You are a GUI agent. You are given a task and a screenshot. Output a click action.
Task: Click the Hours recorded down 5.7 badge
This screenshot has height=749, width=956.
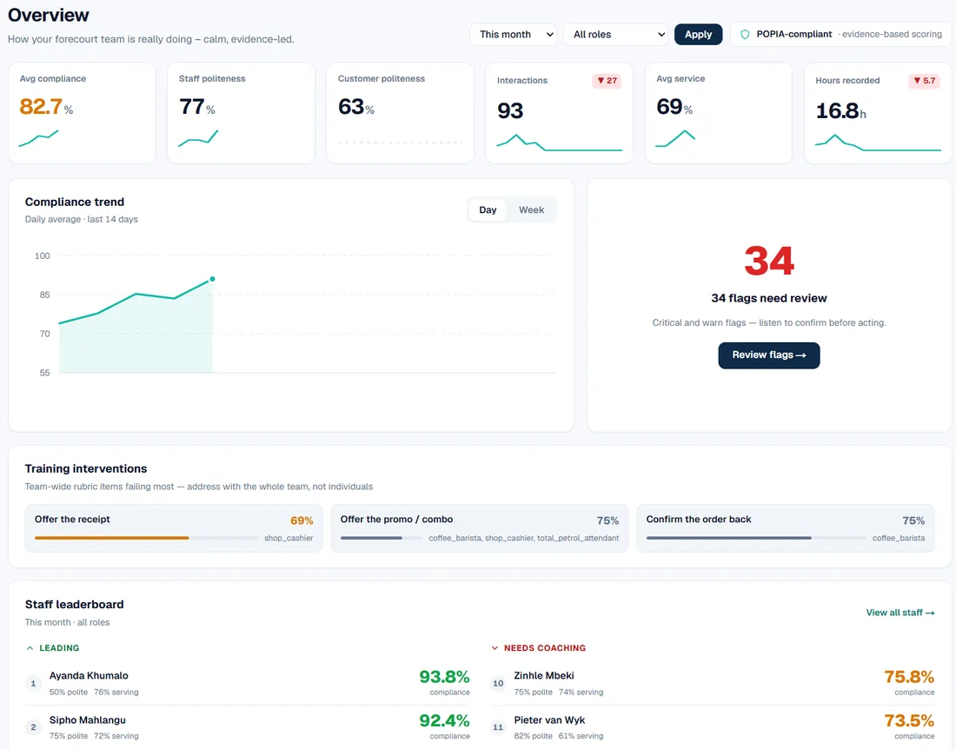pos(925,81)
